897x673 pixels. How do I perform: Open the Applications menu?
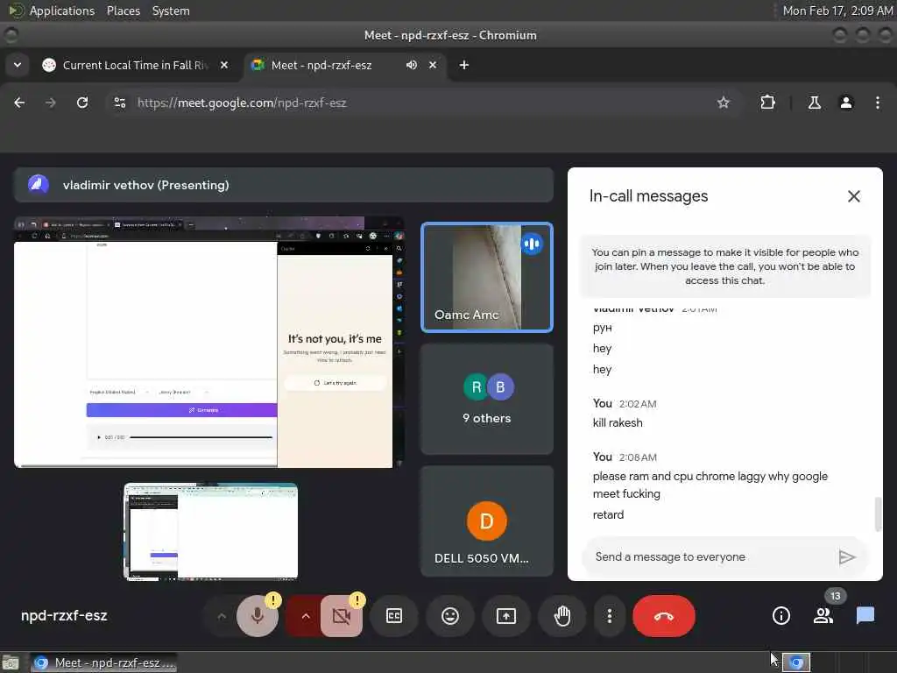(52, 11)
